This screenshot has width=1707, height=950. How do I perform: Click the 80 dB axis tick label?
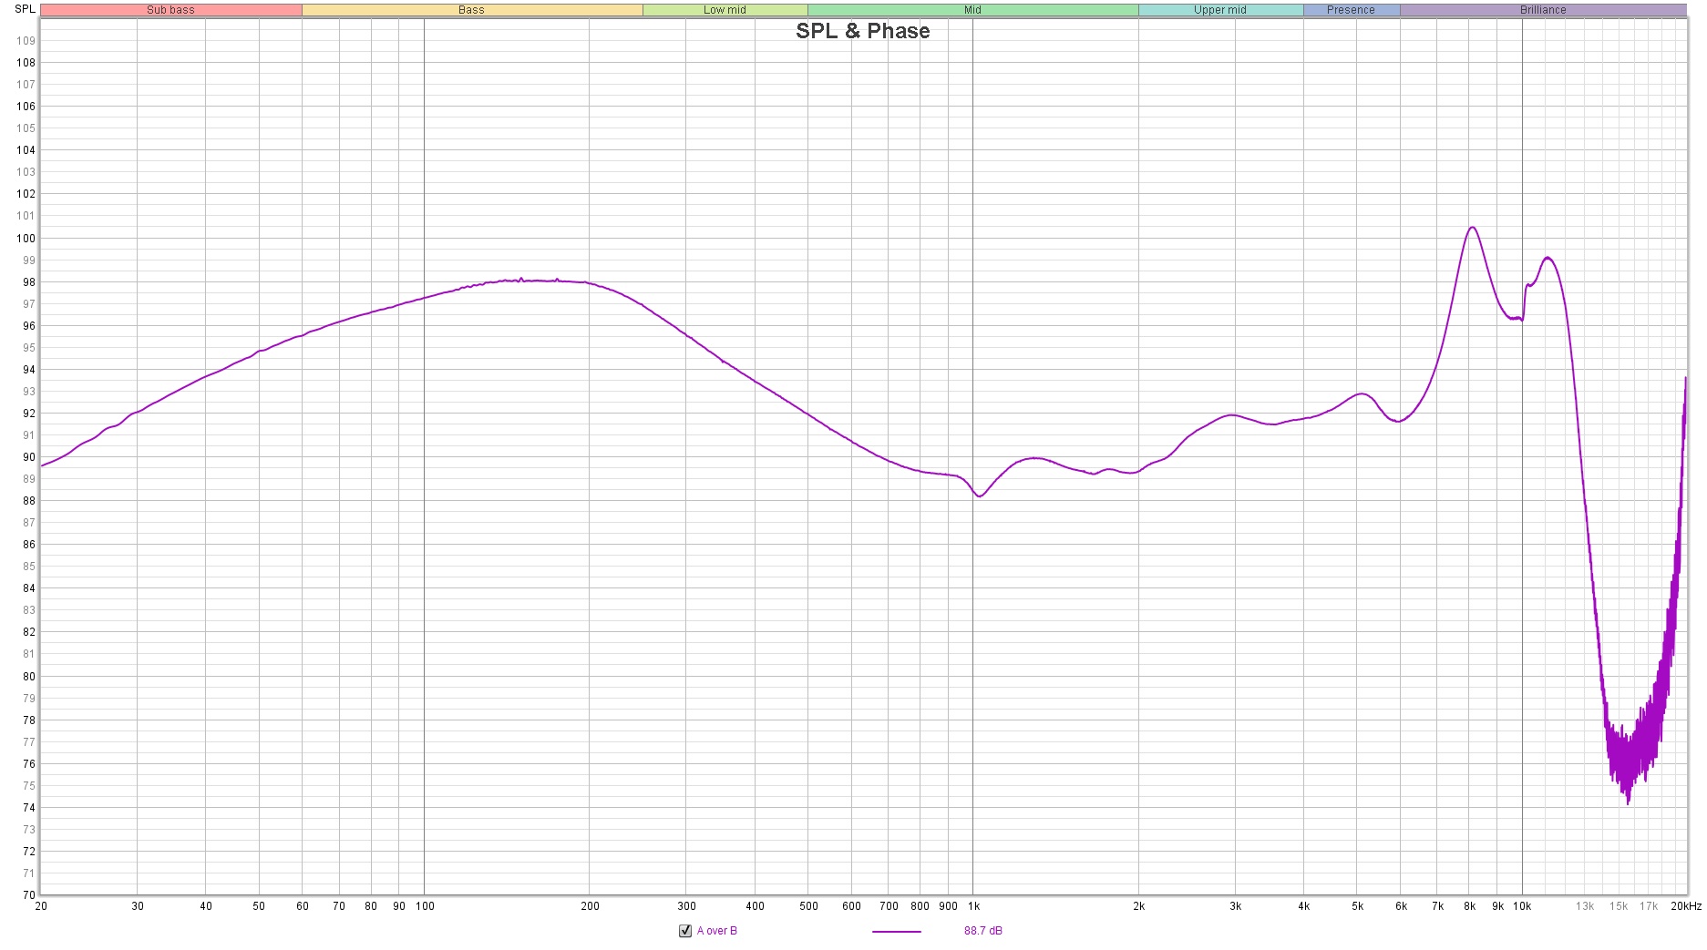pos(29,677)
